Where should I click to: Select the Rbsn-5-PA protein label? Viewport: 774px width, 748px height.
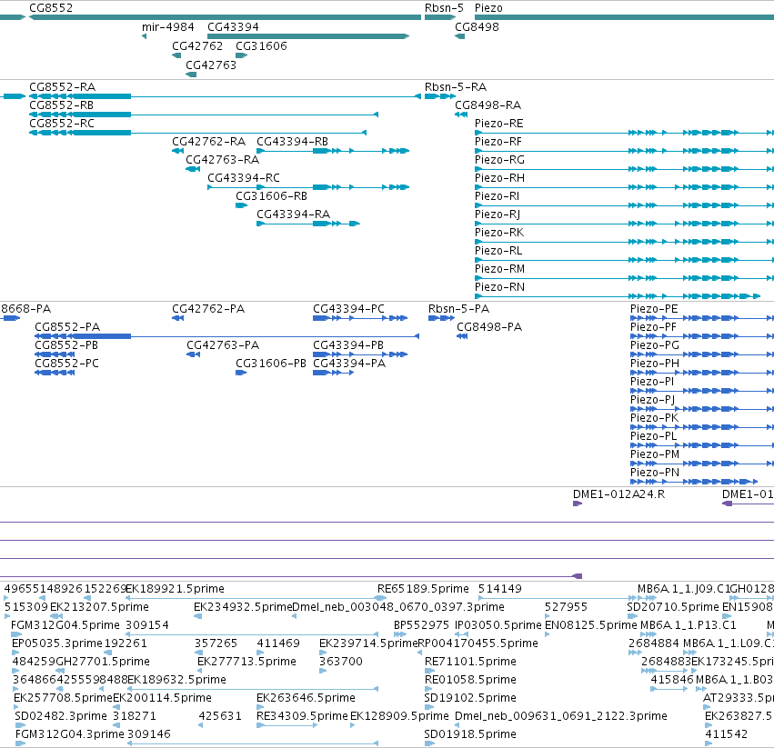(458, 309)
